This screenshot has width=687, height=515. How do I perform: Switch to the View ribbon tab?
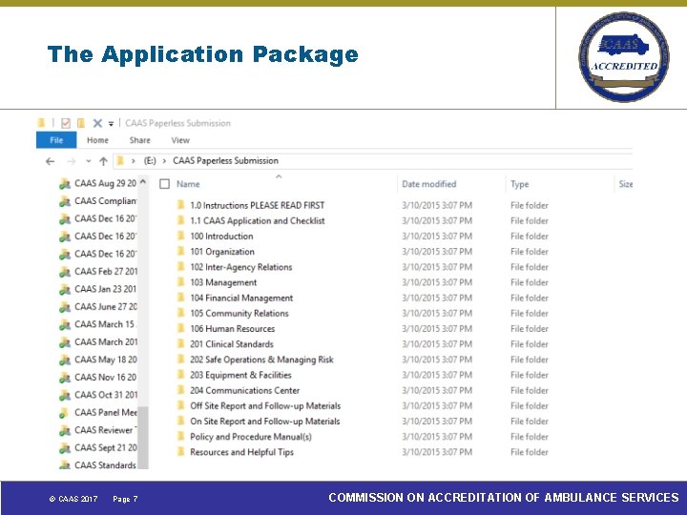tap(180, 140)
